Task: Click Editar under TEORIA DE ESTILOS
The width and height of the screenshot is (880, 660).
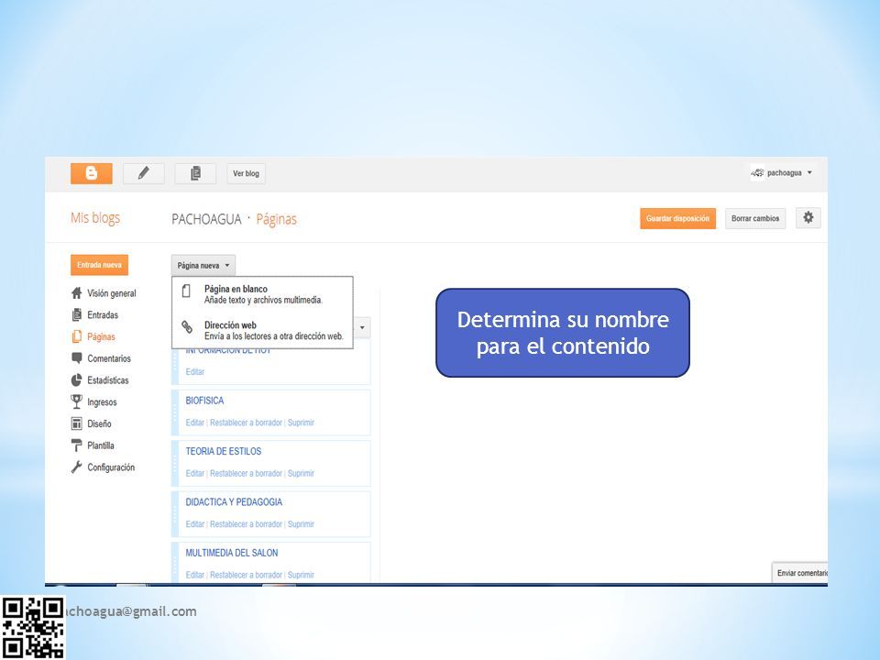Action: pos(194,473)
